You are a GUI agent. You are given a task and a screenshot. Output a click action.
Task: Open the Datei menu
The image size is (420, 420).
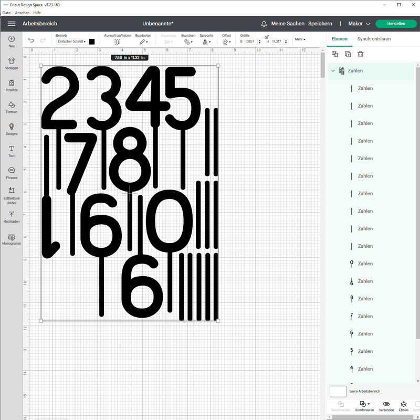[7, 13]
